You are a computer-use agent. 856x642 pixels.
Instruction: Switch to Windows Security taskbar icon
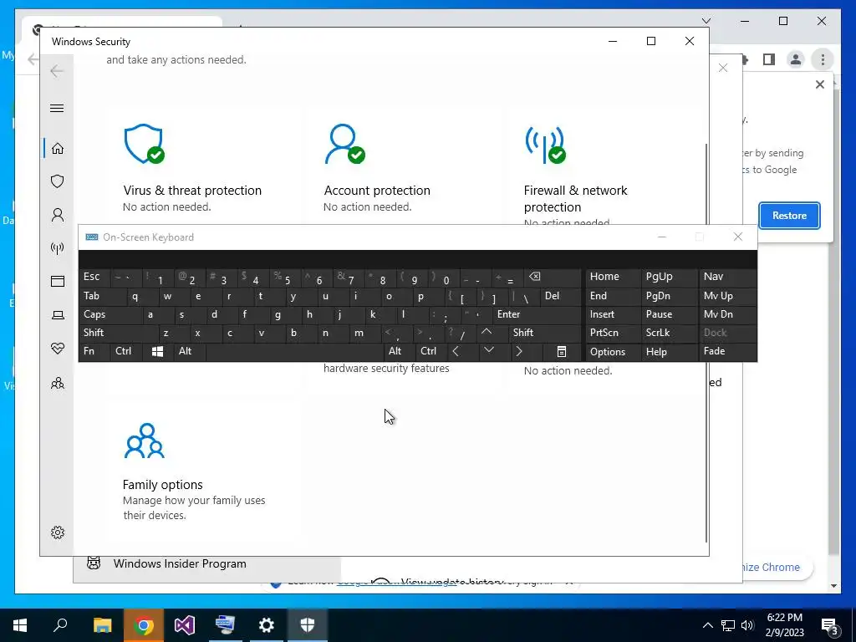(308, 625)
